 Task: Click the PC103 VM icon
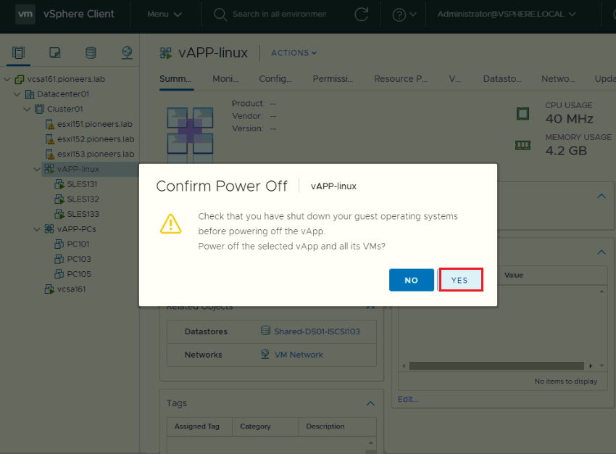[x=59, y=259]
